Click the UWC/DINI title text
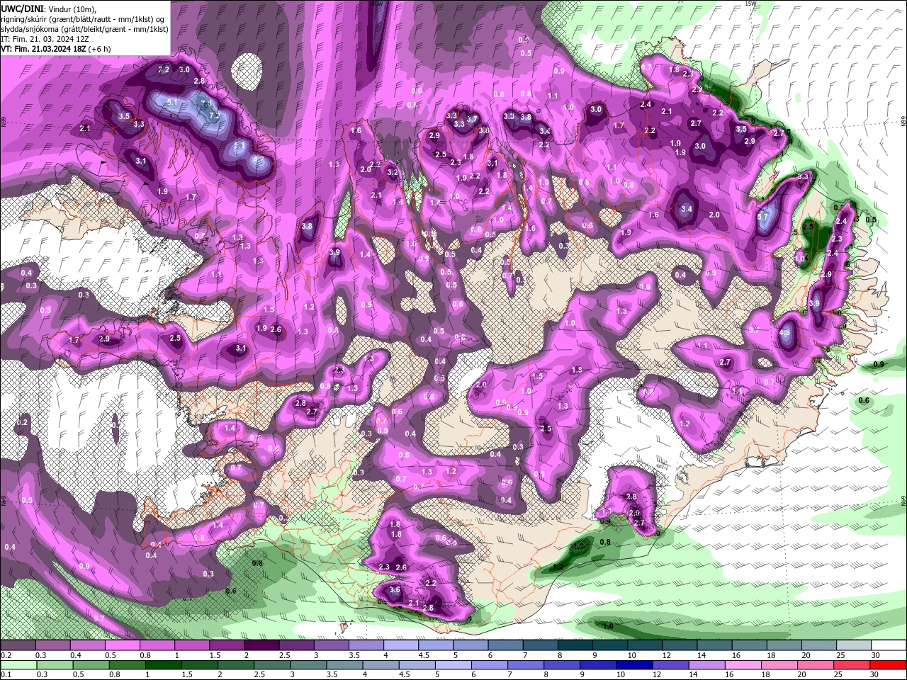The height and width of the screenshot is (680, 907). (x=21, y=8)
